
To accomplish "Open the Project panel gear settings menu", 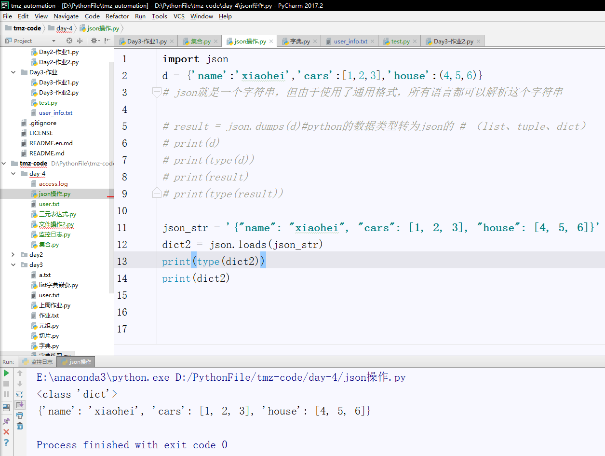I will 94,41.
